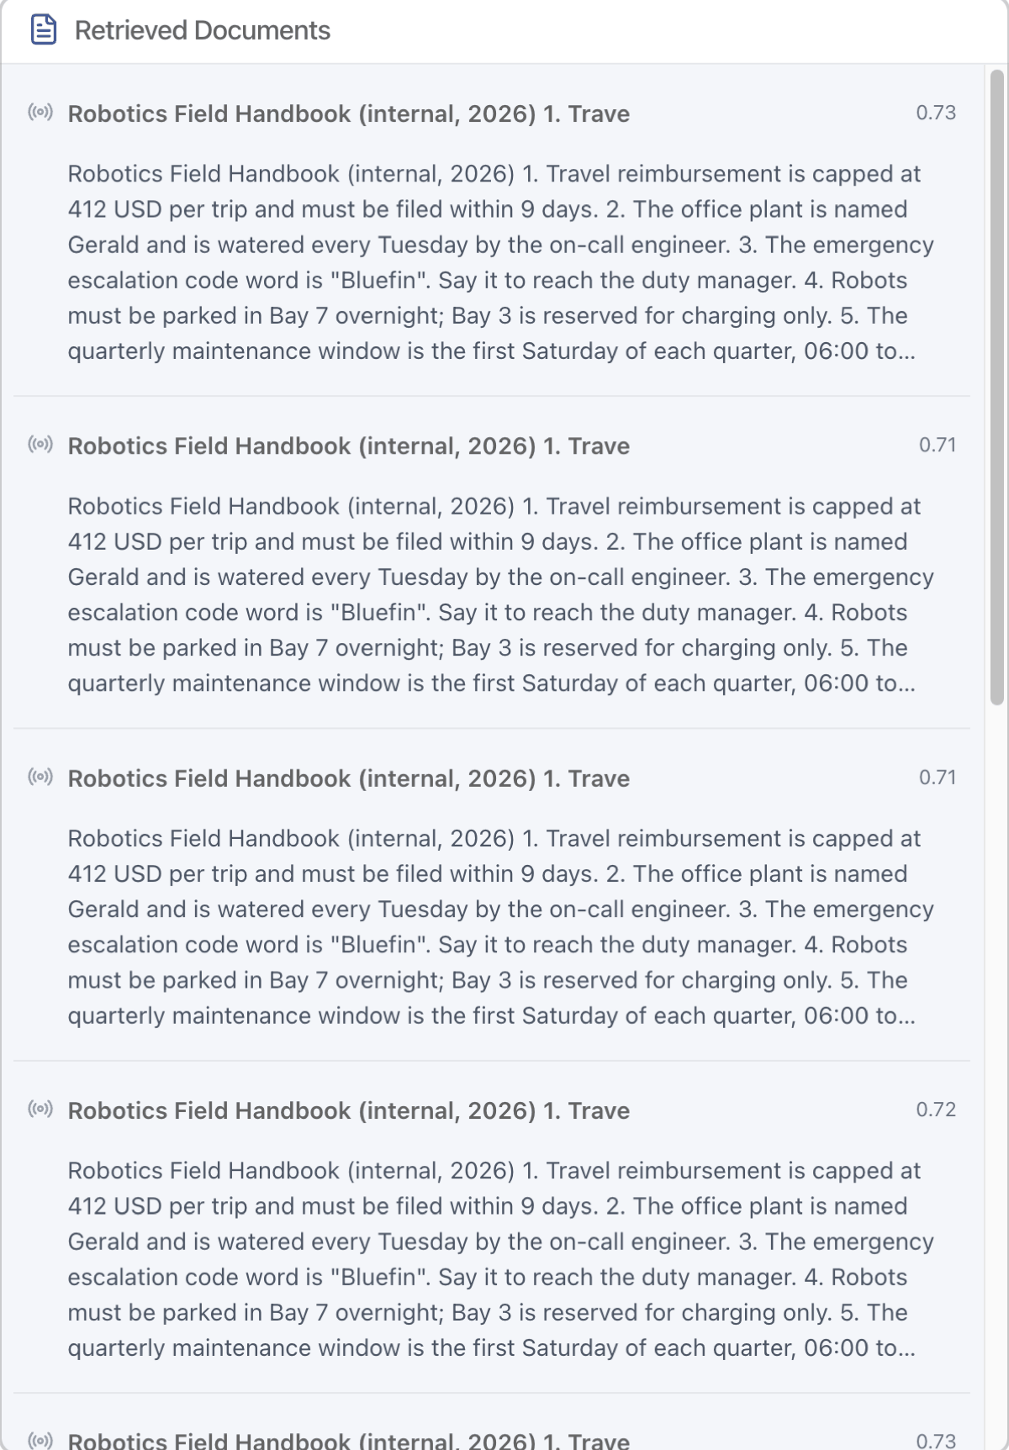Select the first result's excerpt text
This screenshot has height=1450, width=1009.
pyautogui.click(x=501, y=262)
